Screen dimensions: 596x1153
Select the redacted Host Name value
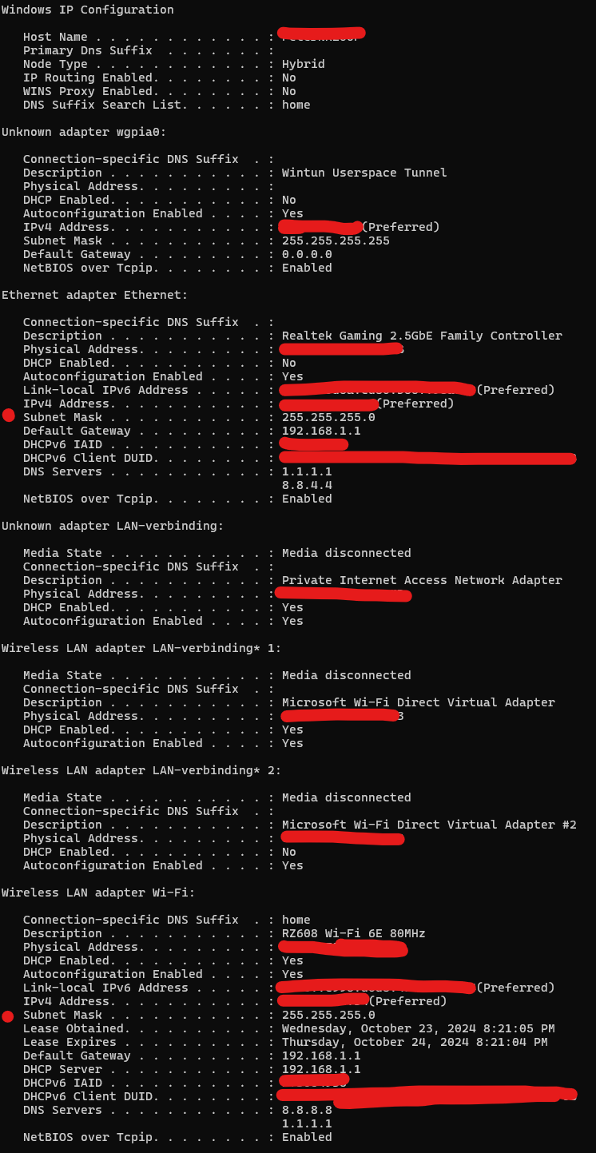point(322,34)
